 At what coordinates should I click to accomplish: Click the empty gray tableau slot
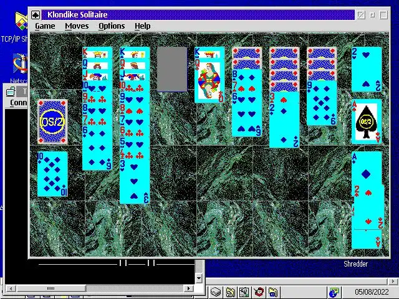[172, 69]
